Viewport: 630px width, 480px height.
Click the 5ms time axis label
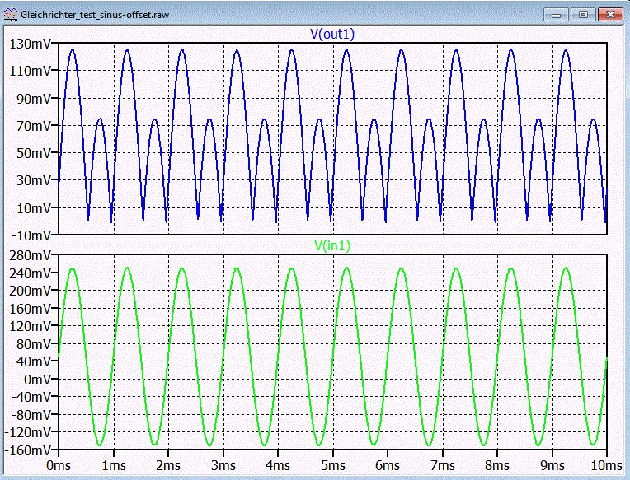click(x=333, y=465)
